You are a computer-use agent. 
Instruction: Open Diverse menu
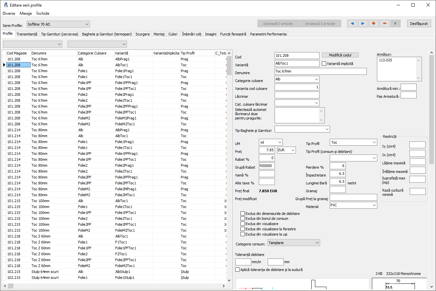click(9, 13)
